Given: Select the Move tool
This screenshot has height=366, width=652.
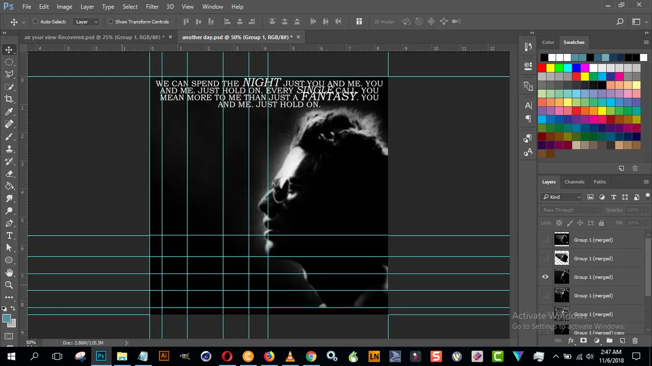Looking at the screenshot, I should pos(9,50).
